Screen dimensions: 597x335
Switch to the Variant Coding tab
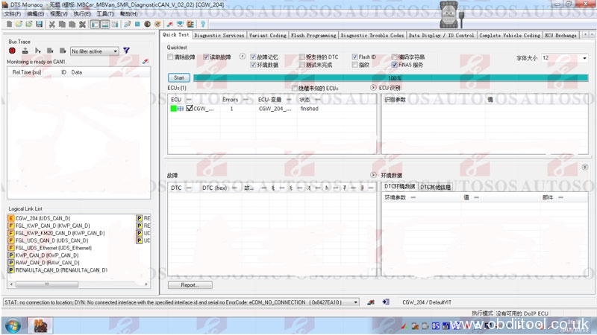tap(268, 35)
